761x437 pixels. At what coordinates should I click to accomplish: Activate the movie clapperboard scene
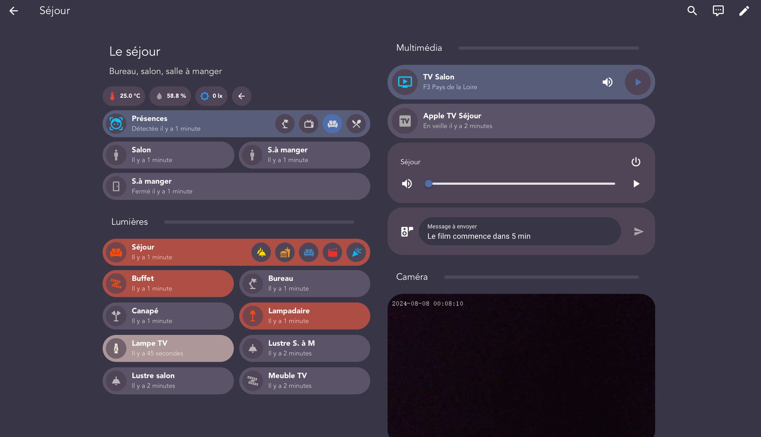click(333, 252)
